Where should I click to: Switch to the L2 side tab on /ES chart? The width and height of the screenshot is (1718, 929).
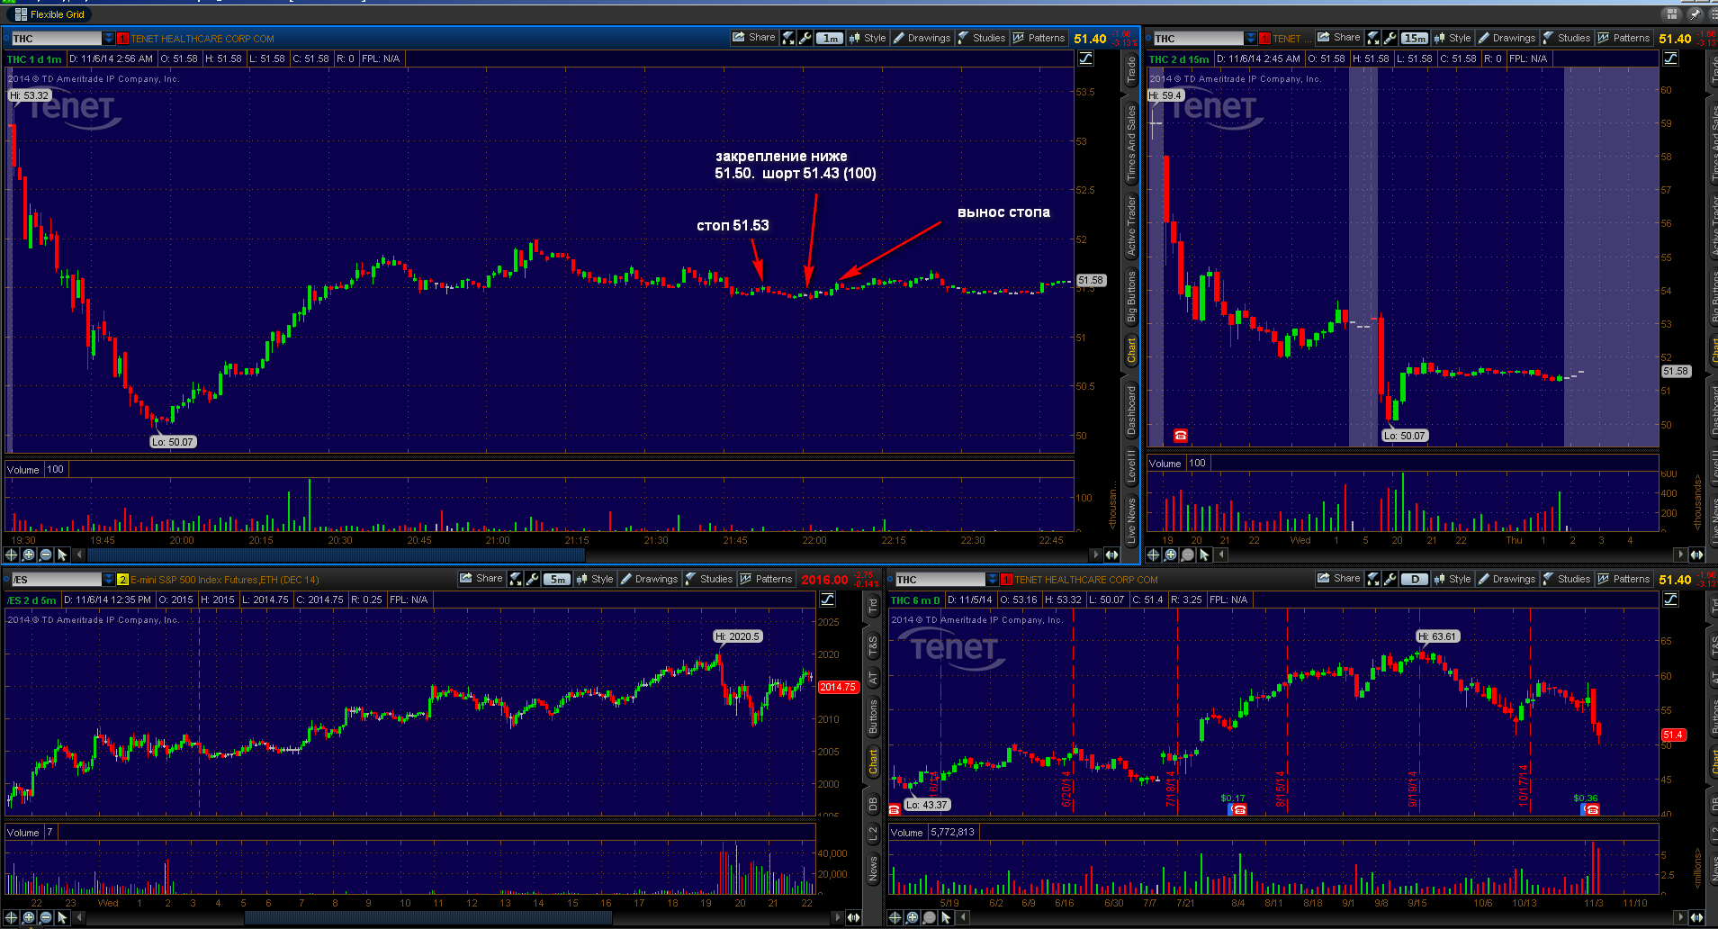click(x=873, y=834)
